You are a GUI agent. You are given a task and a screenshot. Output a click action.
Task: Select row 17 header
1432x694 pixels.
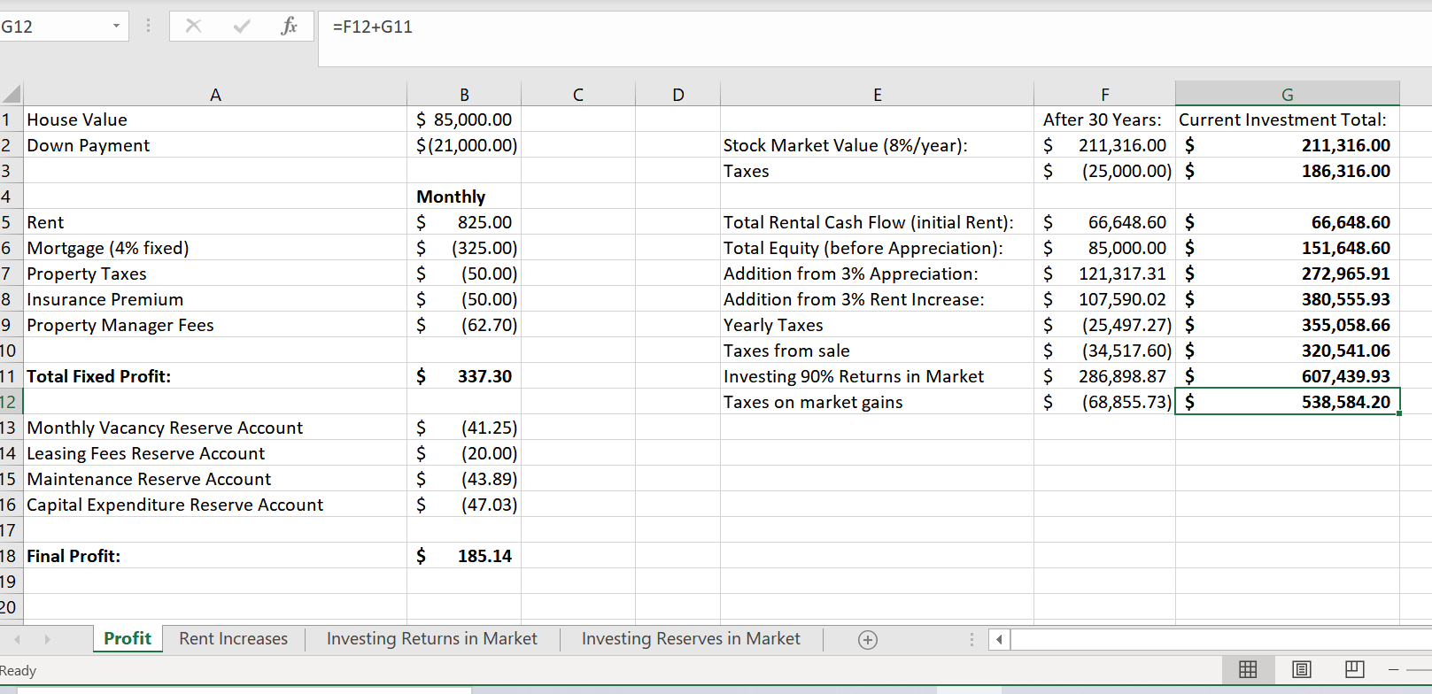pos(11,530)
